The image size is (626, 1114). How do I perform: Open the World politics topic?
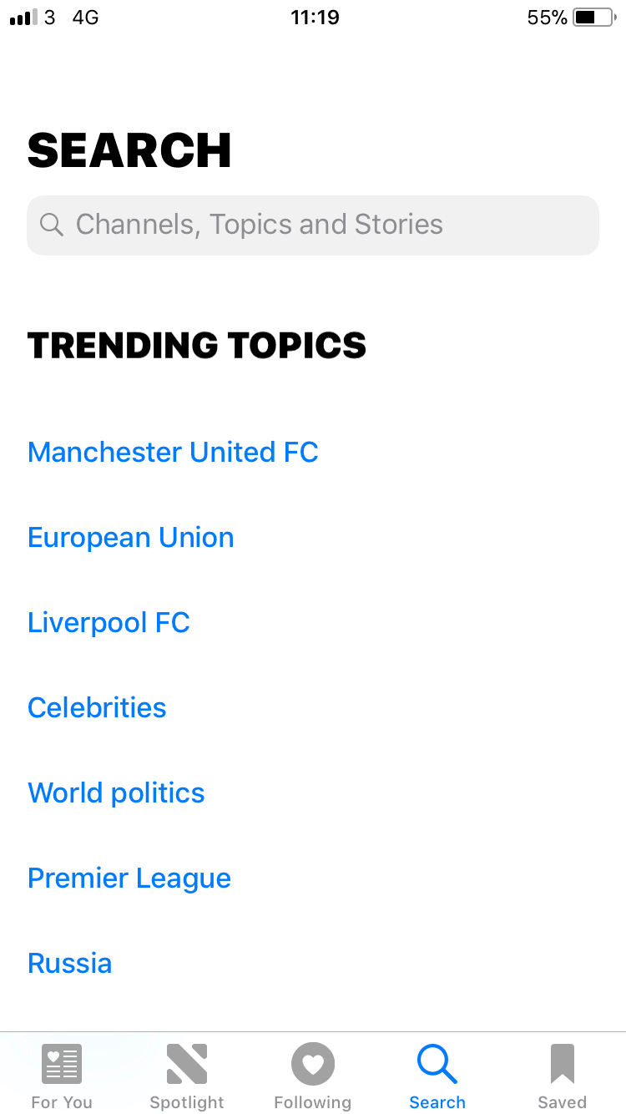[x=116, y=793]
